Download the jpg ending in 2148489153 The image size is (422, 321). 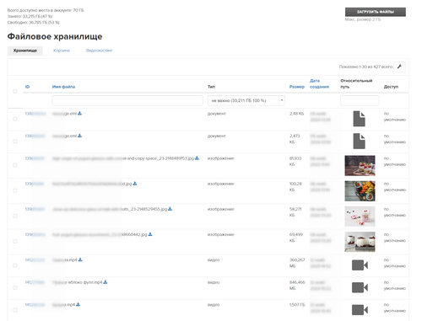[197, 158]
